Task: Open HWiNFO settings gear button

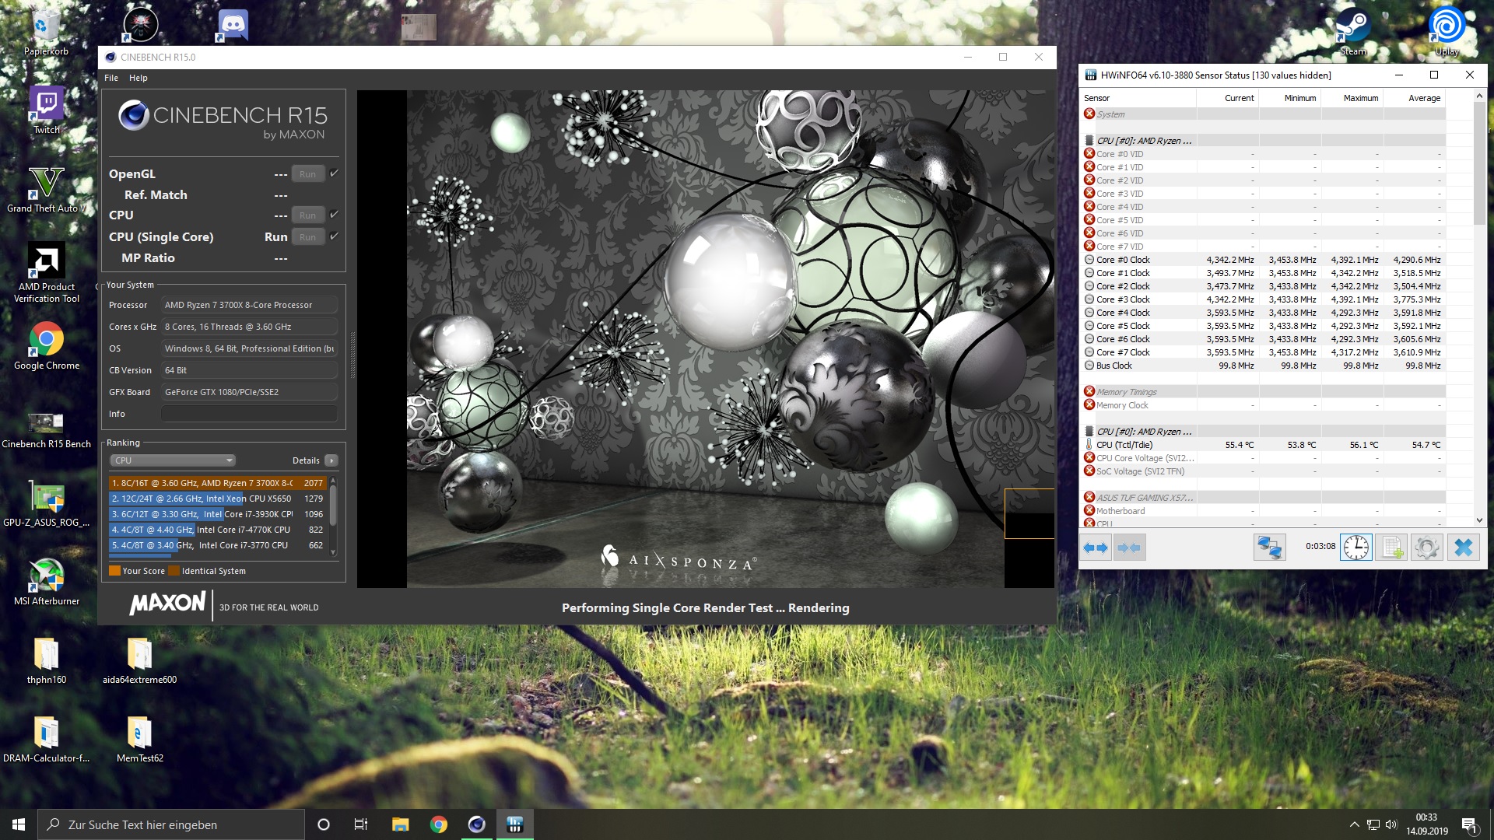Action: click(x=1427, y=548)
